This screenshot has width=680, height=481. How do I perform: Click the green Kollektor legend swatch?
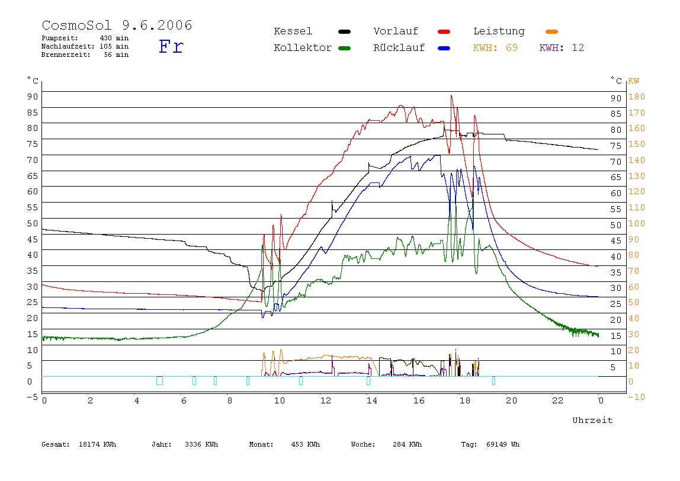click(344, 48)
